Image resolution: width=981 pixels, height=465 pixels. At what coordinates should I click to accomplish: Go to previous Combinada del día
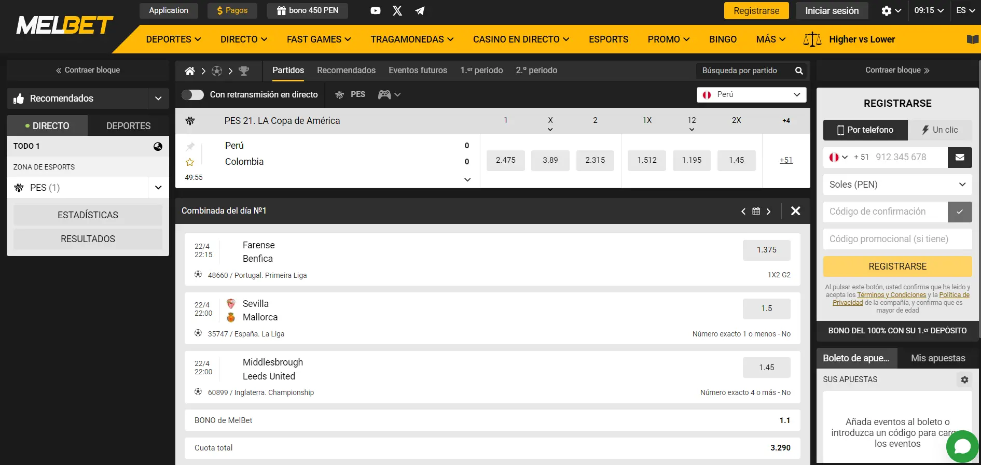743,212
